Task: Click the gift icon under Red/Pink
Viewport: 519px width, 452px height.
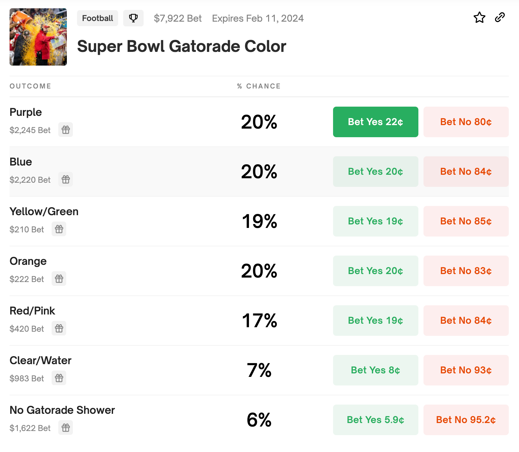Action: pyautogui.click(x=59, y=328)
